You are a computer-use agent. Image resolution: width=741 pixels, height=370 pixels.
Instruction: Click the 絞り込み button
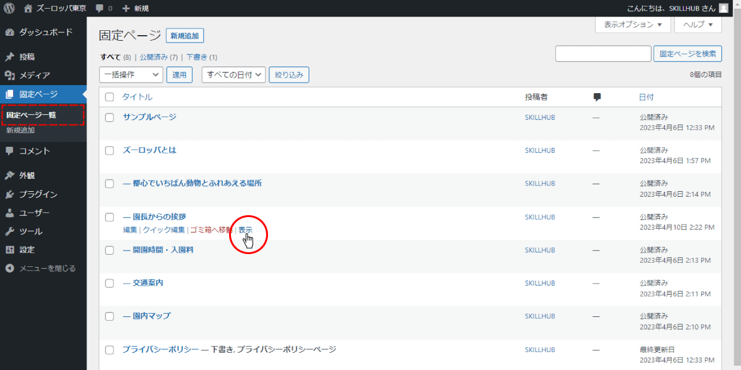(x=289, y=75)
